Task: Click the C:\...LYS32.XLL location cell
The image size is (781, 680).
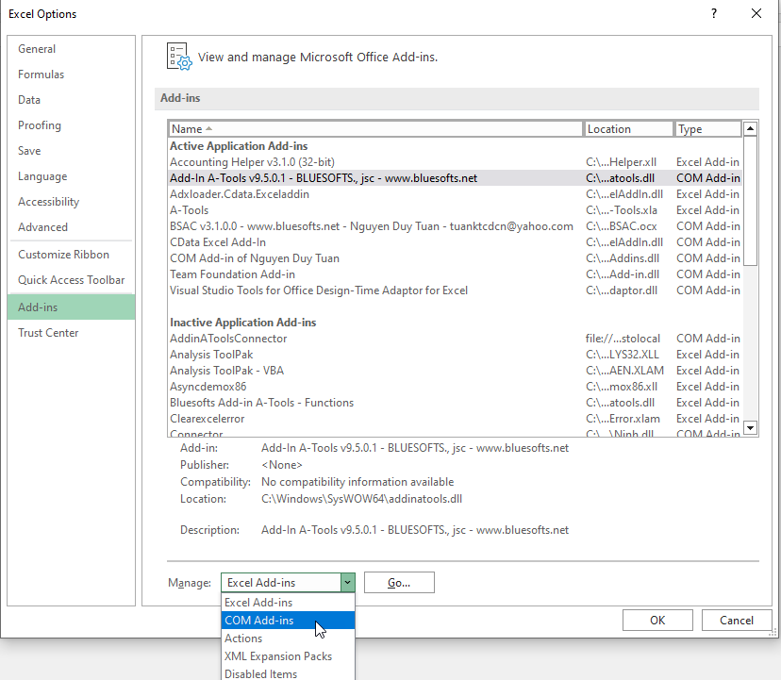Action: pos(623,355)
